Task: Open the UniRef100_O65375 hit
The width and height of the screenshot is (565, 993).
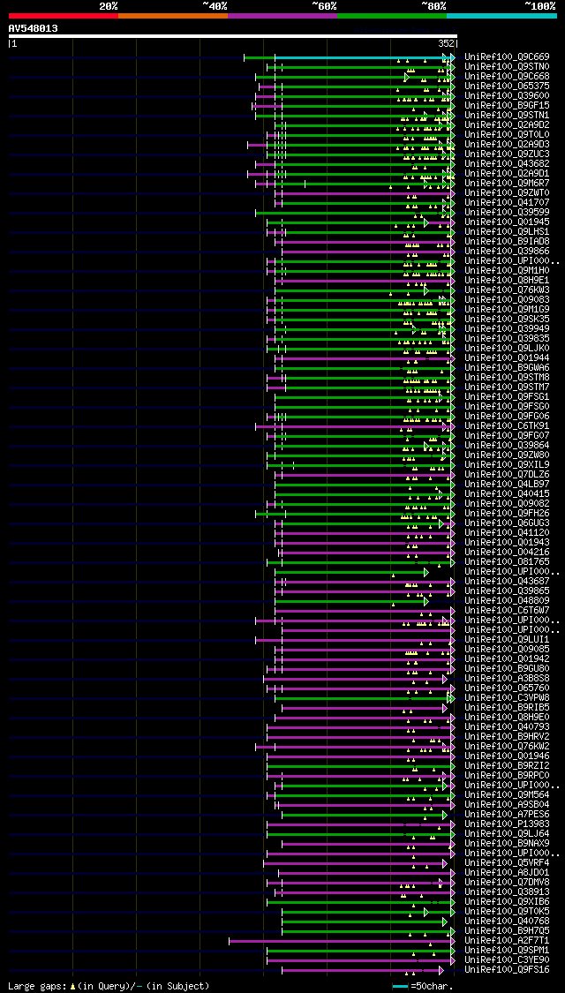Action: 507,87
